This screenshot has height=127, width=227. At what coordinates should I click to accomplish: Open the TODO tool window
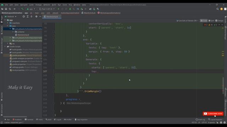pos(39,120)
